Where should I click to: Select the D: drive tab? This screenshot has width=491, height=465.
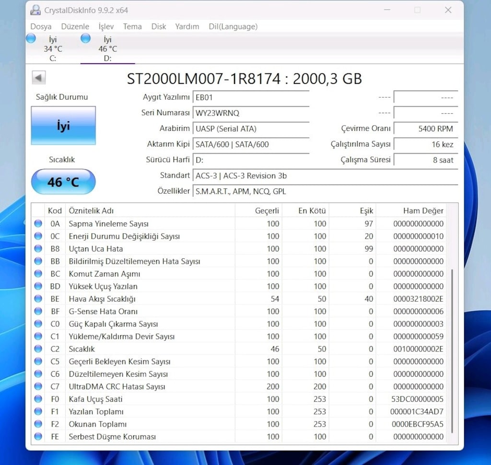click(107, 48)
